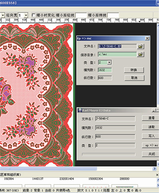This screenshot has width=159, height=193.
Task: Toggle the 缩小时变化 checkbox
Action: 33,15
